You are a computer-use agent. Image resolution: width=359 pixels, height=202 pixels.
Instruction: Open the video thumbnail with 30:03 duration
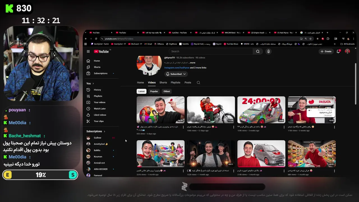261,154
